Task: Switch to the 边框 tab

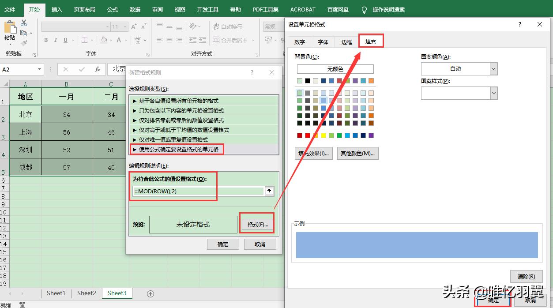Action: point(346,42)
